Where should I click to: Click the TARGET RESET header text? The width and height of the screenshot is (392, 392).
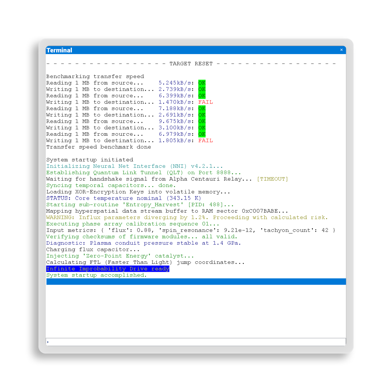click(x=191, y=64)
